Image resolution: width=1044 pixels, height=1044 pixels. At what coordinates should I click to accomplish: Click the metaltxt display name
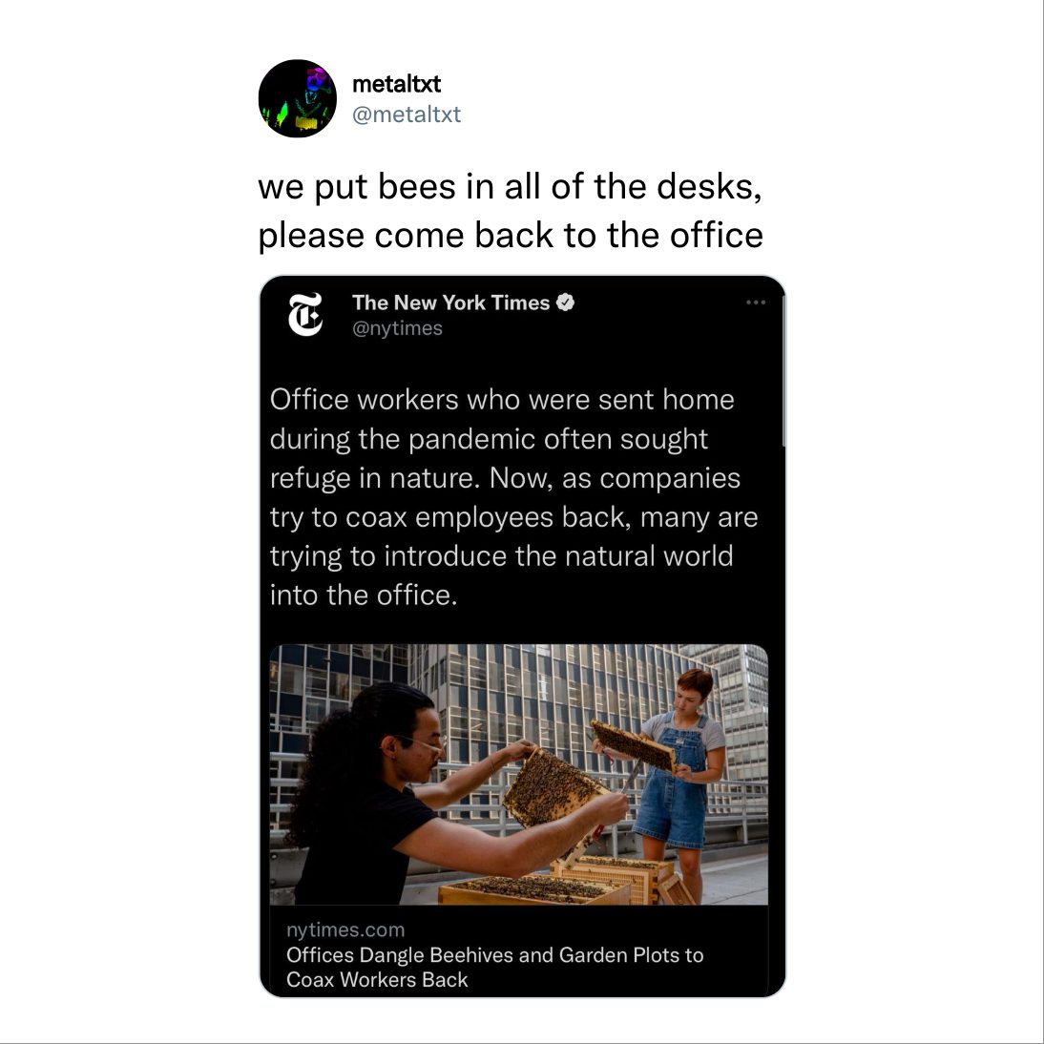pos(396,84)
